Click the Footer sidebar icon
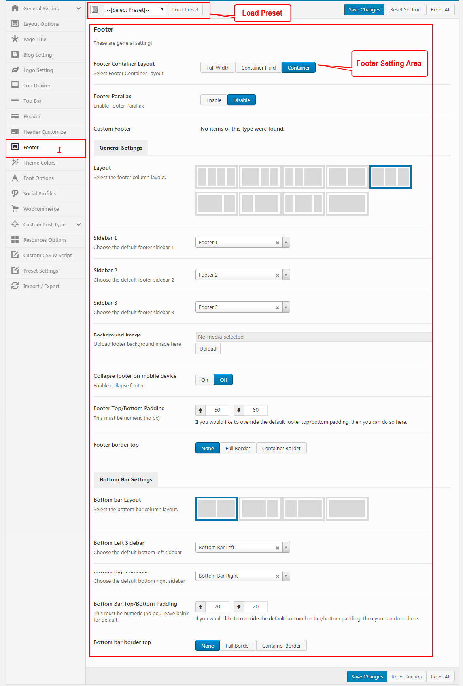 pos(15,147)
